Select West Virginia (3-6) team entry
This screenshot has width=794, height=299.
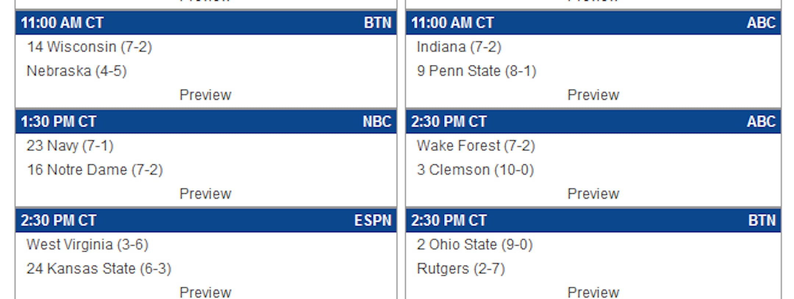87,245
